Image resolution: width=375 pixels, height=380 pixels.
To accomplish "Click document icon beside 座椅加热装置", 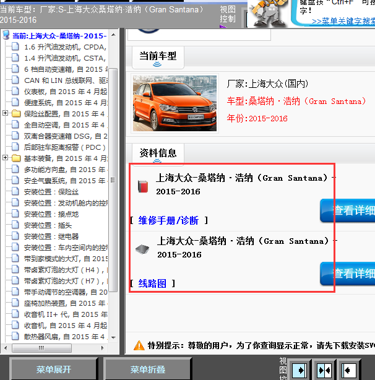I will [x=15, y=303].
